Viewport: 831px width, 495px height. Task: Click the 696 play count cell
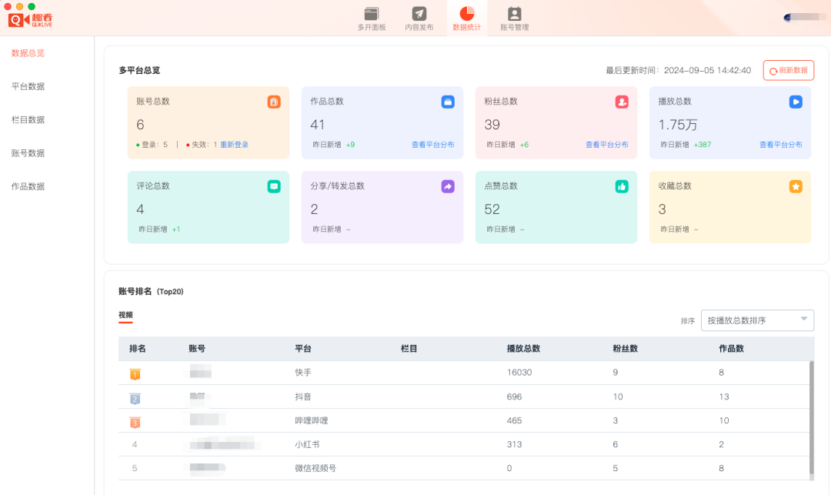[514, 396]
